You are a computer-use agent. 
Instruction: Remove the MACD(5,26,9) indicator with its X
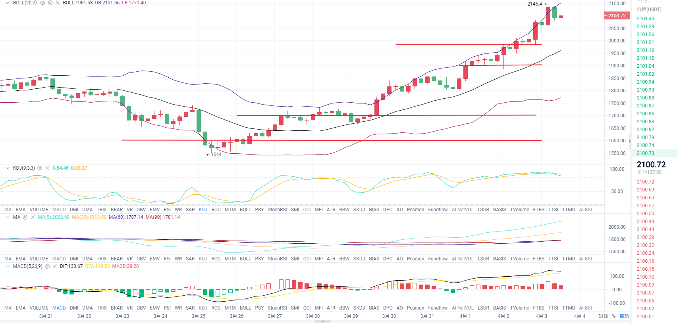coord(55,266)
